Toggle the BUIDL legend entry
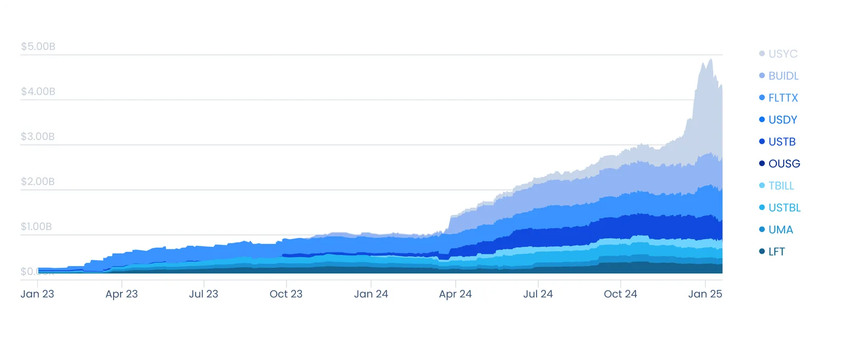The image size is (841, 341). 778,76
